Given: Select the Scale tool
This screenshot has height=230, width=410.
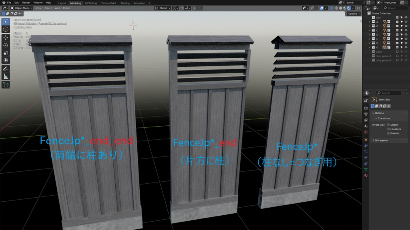Looking at the screenshot, I should pos(6,53).
